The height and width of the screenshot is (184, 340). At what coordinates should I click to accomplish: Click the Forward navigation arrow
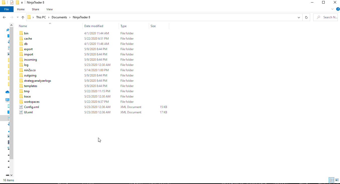[x=12, y=17]
